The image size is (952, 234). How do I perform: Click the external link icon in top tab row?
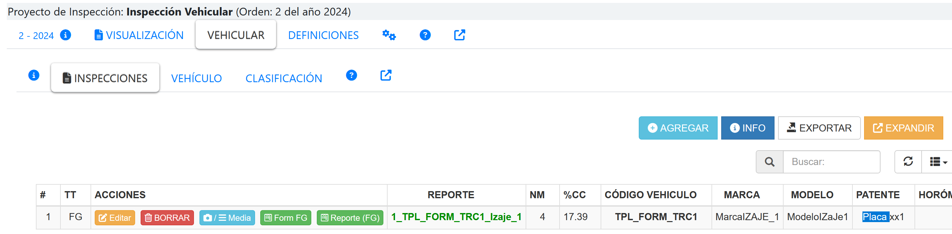tap(459, 35)
